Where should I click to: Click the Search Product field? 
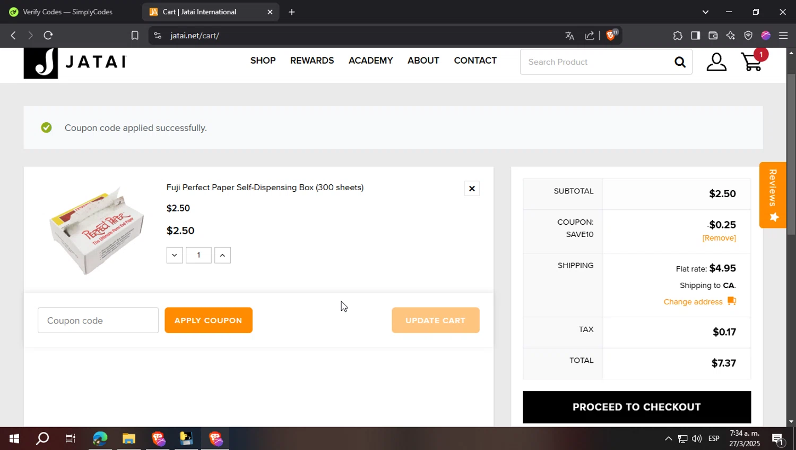[597, 62]
